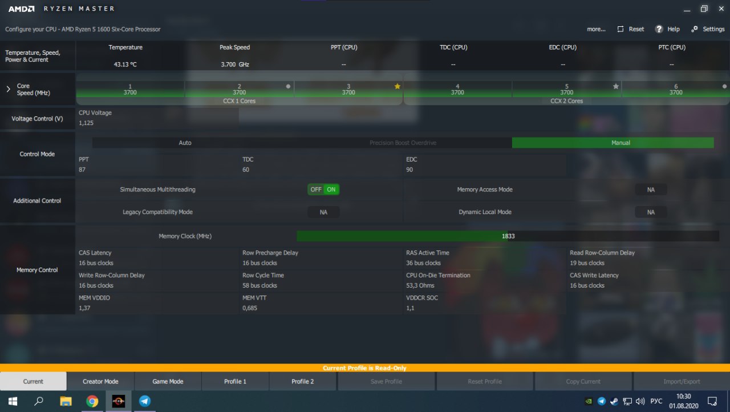Click core 1 speed bar 3700

[x=130, y=89]
